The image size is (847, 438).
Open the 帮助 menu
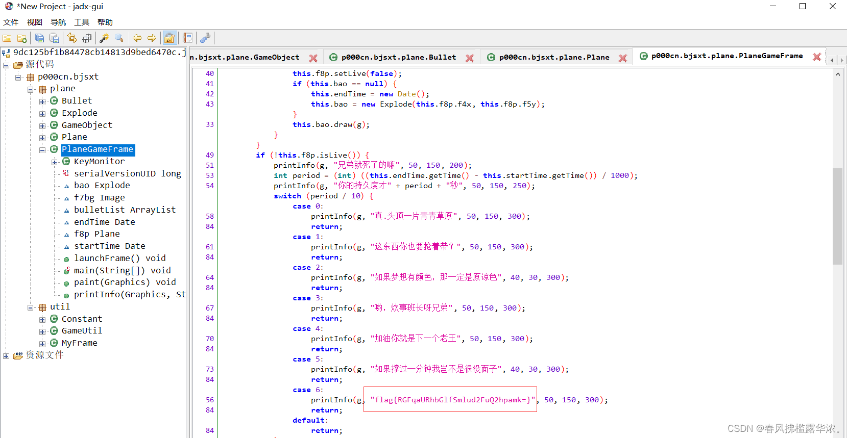coord(105,22)
